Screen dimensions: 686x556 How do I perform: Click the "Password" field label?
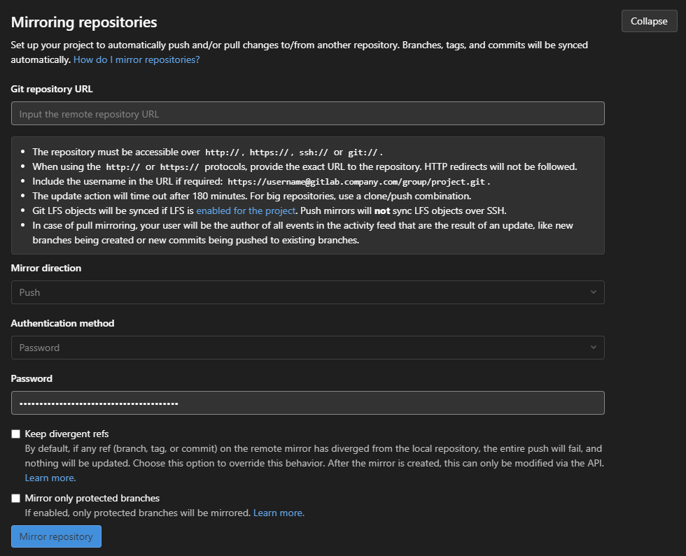coord(32,378)
